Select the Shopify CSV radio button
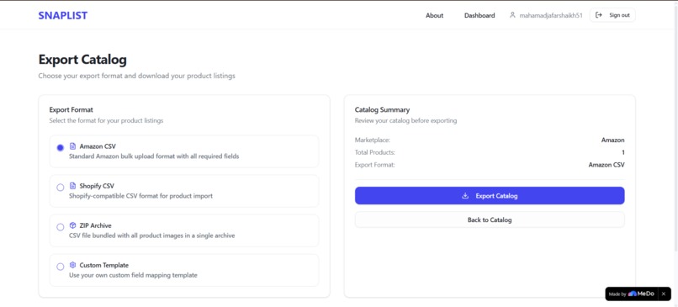This screenshot has width=678, height=307. point(61,188)
